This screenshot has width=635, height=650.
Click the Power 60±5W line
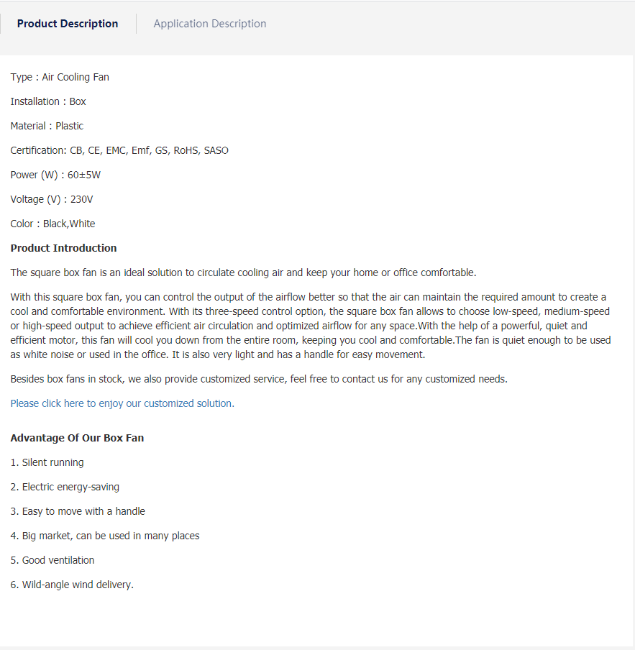coord(55,175)
